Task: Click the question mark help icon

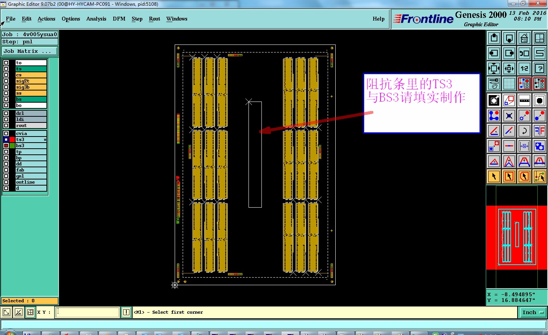Action: click(540, 68)
